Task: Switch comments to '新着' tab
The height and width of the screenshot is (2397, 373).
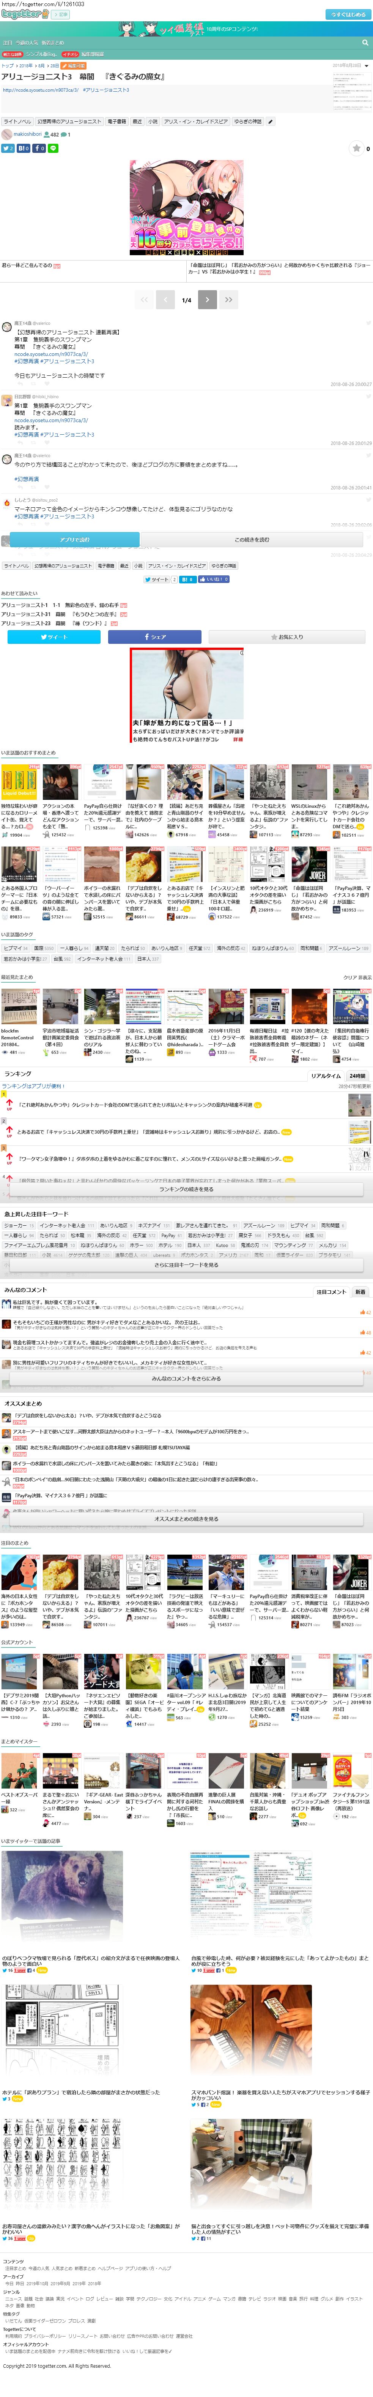Action: (x=360, y=1291)
